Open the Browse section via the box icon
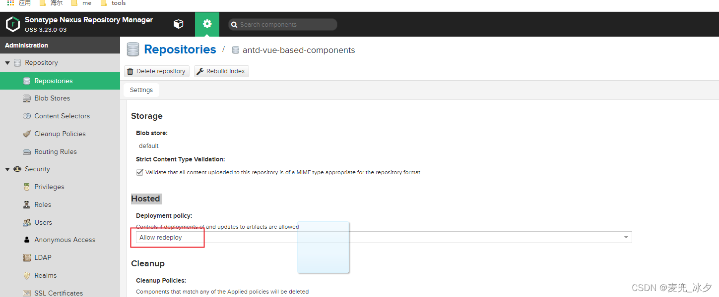 (x=179, y=24)
